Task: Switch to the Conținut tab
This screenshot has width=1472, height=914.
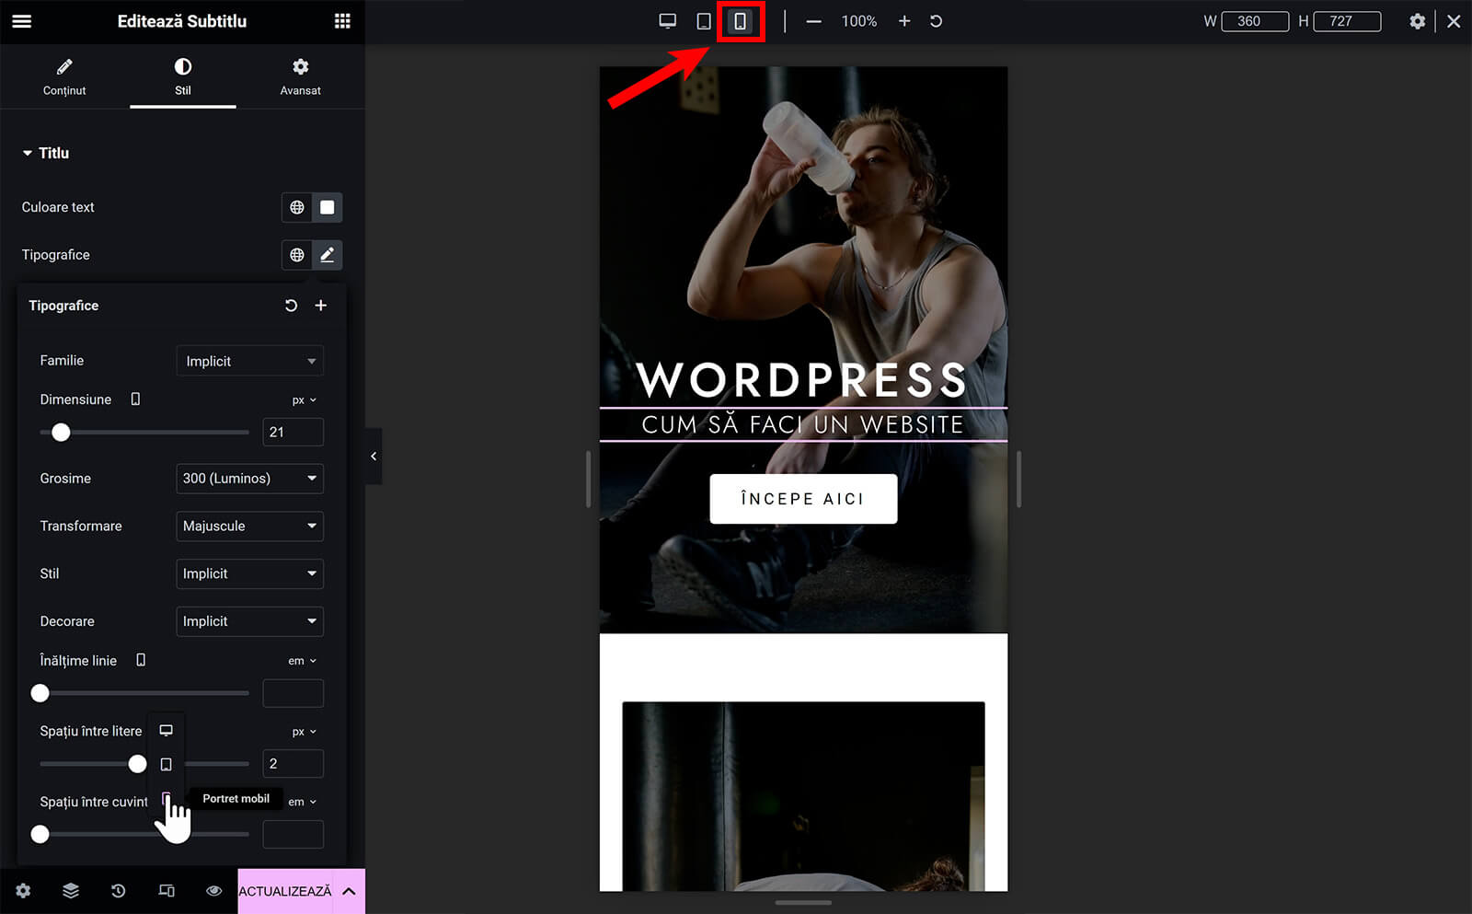Action: coord(64,77)
